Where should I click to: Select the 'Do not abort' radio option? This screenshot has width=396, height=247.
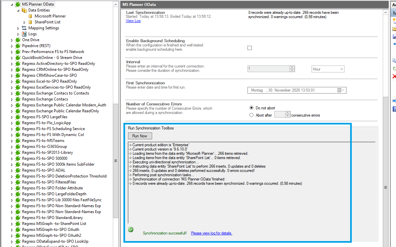click(251, 108)
